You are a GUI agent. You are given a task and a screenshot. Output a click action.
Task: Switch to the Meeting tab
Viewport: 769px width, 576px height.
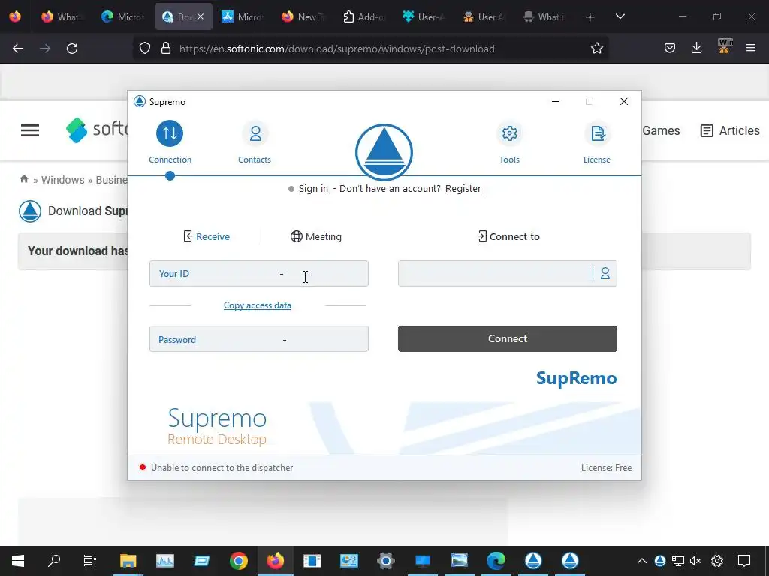tap(316, 236)
